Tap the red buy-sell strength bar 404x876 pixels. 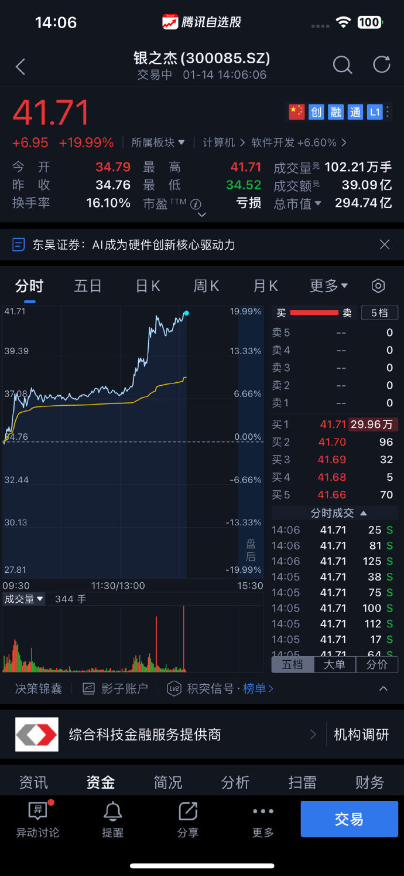314,313
